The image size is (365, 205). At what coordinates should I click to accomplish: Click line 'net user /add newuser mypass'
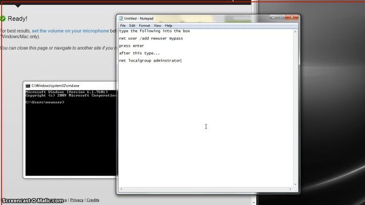(151, 38)
